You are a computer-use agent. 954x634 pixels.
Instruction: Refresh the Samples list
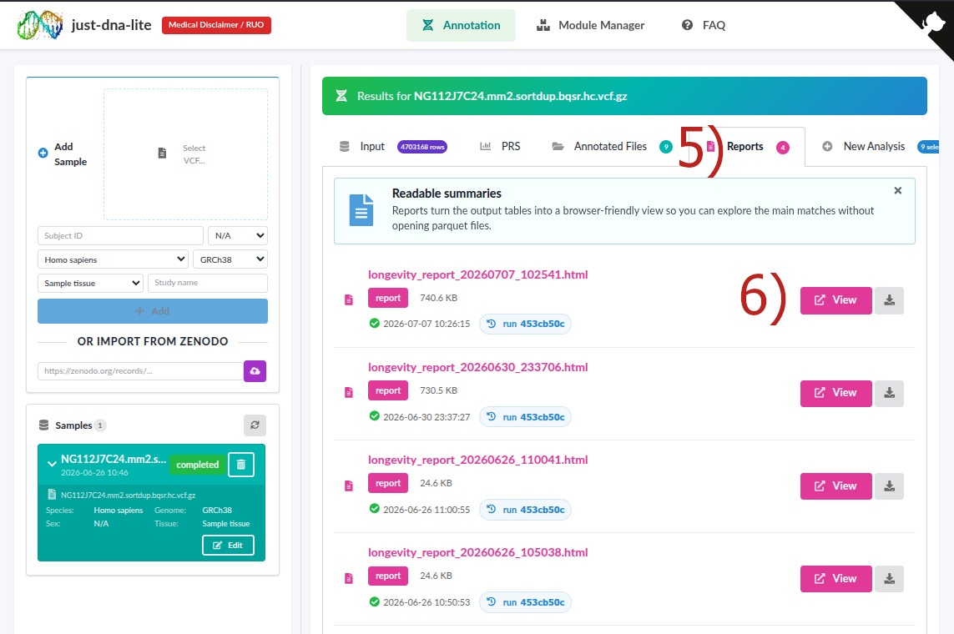255,425
